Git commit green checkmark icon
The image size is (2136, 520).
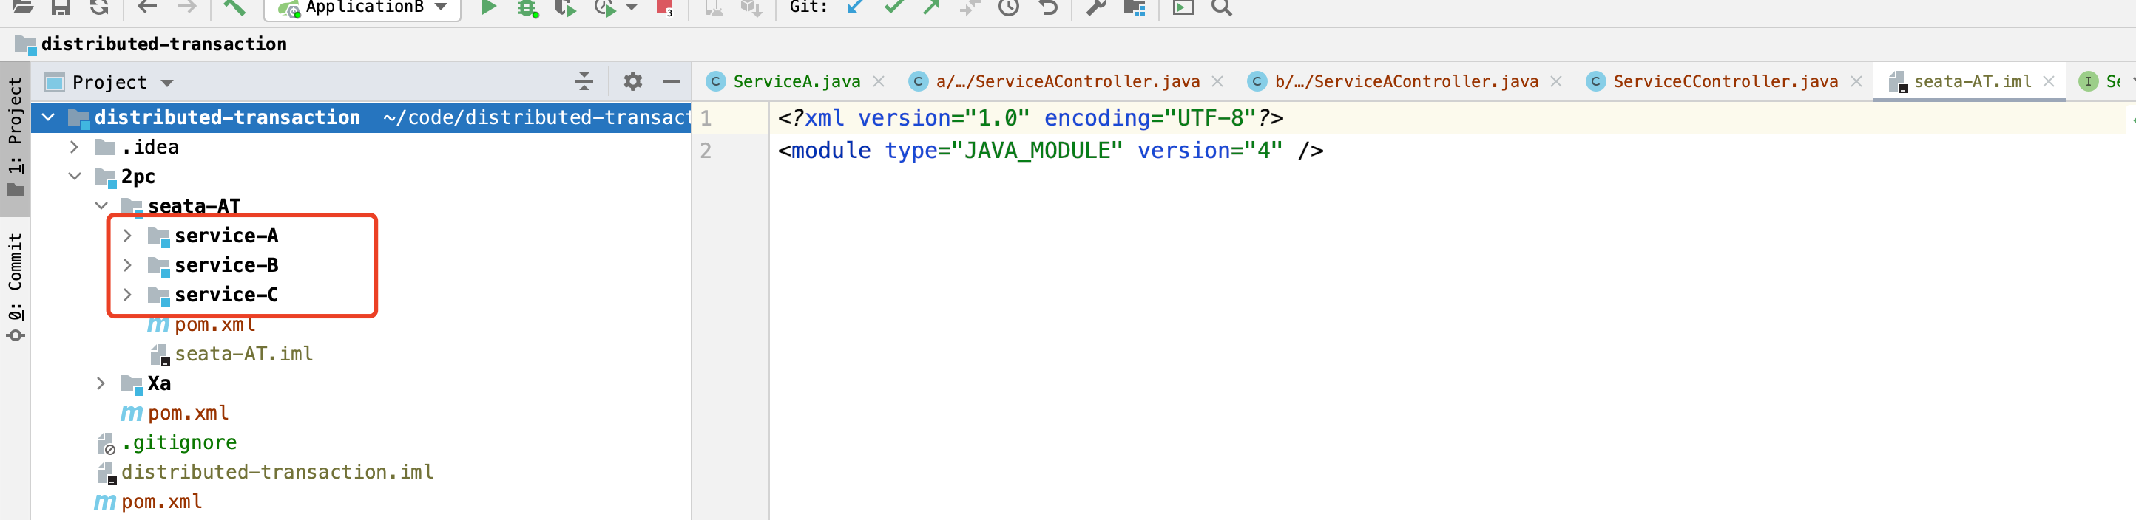(894, 7)
